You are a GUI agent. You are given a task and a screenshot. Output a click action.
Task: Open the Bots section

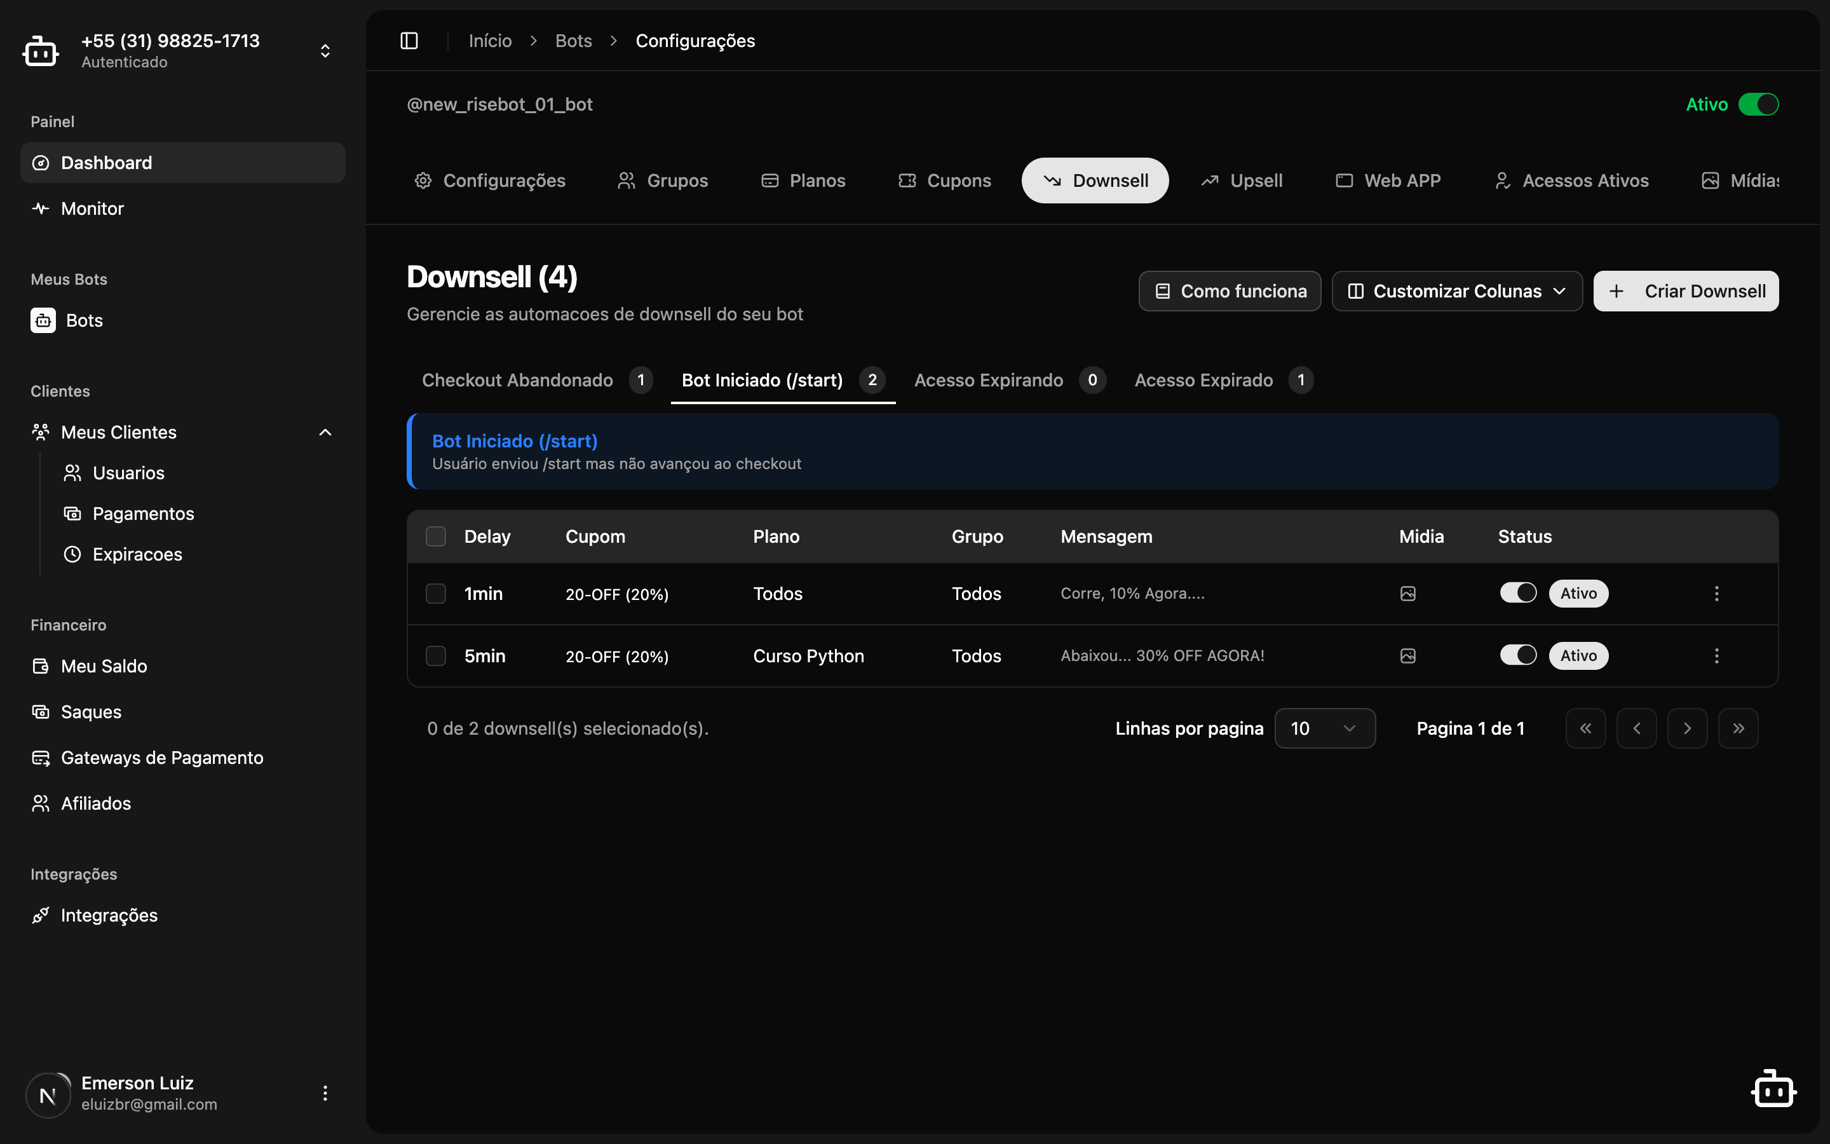pos(182,321)
